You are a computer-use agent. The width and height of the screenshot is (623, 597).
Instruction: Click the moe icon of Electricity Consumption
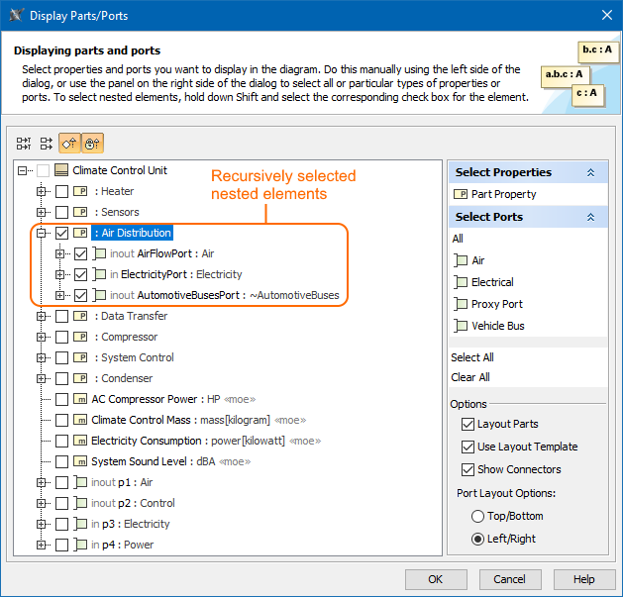coord(80,441)
